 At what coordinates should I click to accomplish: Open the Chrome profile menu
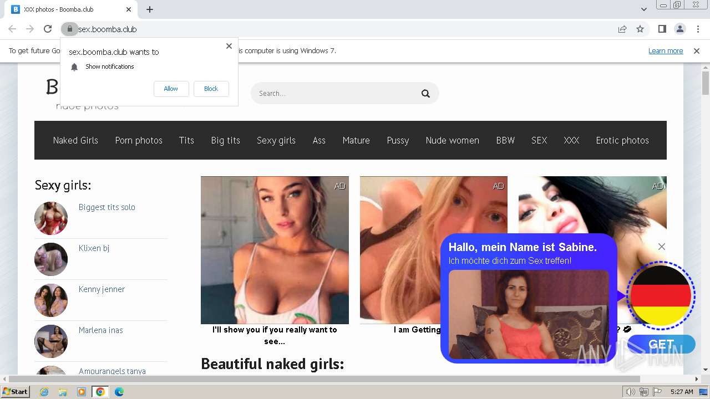(679, 29)
